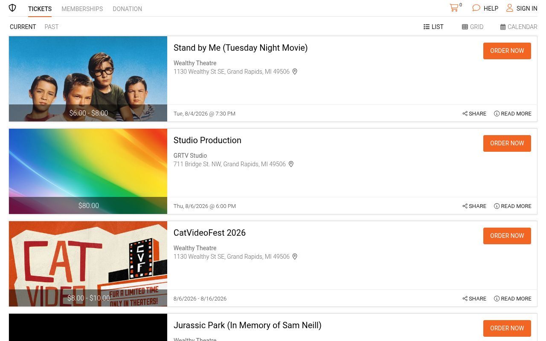Screen dimensions: 546x341
Task: Show Current events
Action: [x=23, y=27]
